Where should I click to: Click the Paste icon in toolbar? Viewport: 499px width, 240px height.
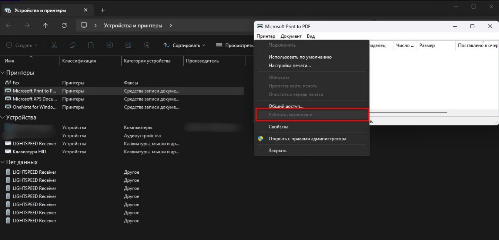coord(91,45)
